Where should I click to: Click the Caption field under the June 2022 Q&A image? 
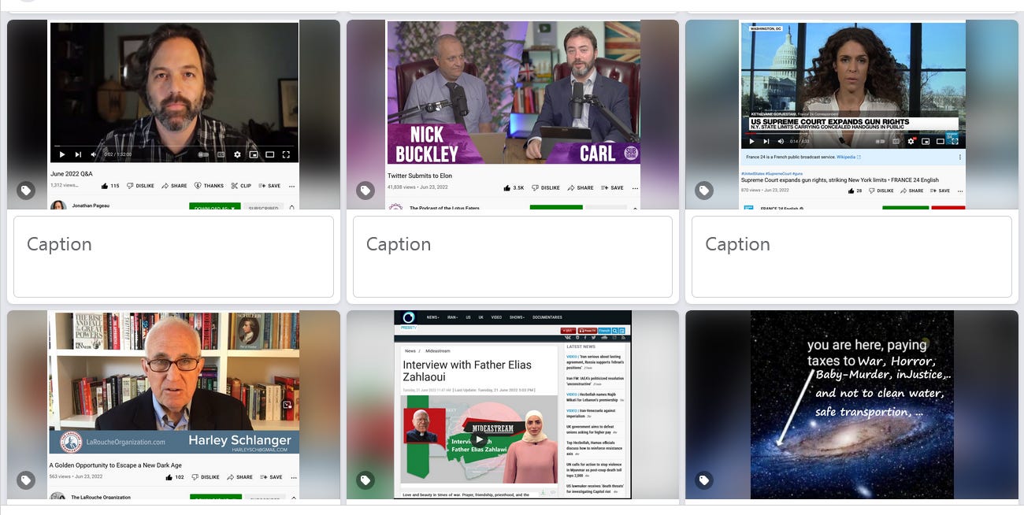pyautogui.click(x=173, y=257)
